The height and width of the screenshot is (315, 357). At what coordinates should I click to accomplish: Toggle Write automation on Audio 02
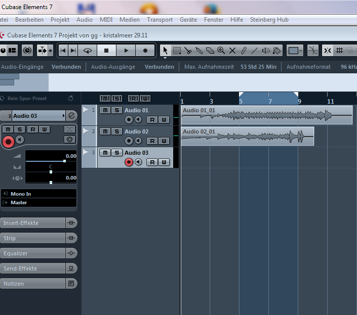(x=164, y=141)
